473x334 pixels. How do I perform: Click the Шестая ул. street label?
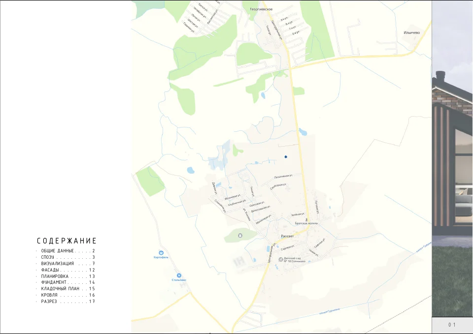(x=192, y=23)
